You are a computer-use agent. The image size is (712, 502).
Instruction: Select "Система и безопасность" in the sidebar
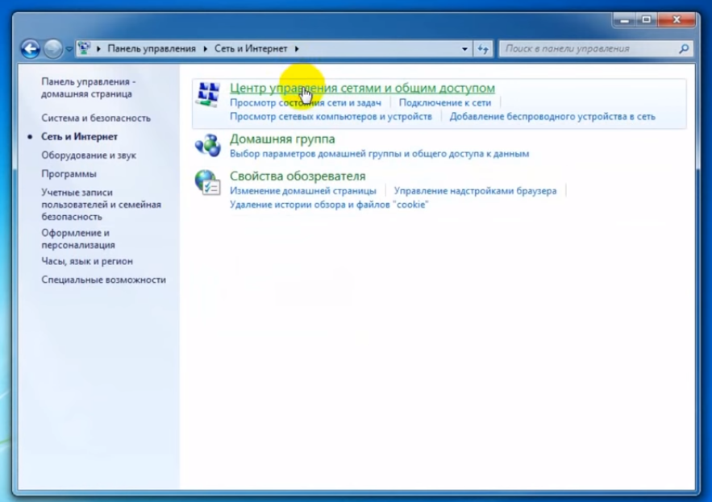(96, 118)
